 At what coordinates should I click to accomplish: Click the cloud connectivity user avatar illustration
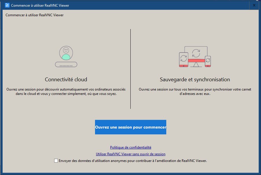click(66, 56)
